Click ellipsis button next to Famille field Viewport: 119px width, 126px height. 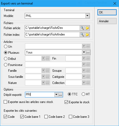[48, 71]
